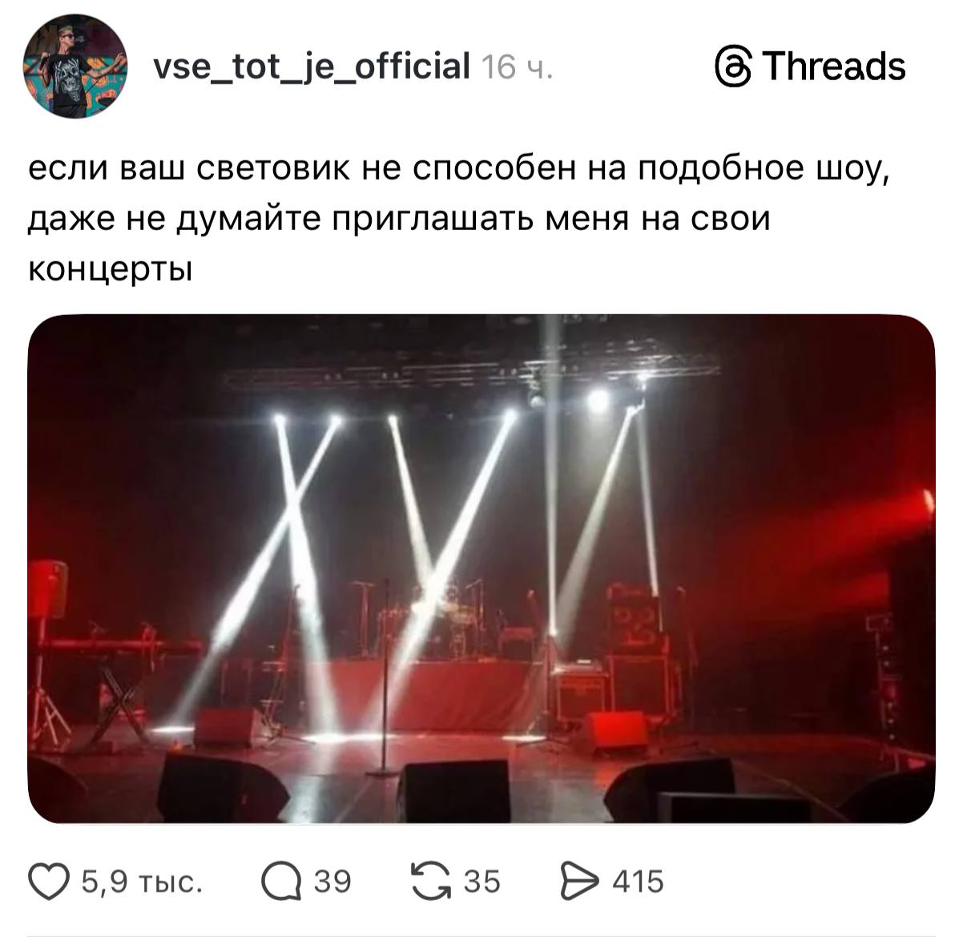Open the vse_tot_je_official username link
The image size is (963, 937).
(x=311, y=67)
